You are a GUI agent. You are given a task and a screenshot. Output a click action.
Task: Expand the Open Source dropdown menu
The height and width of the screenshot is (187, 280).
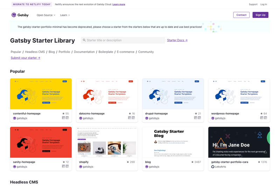point(46,15)
